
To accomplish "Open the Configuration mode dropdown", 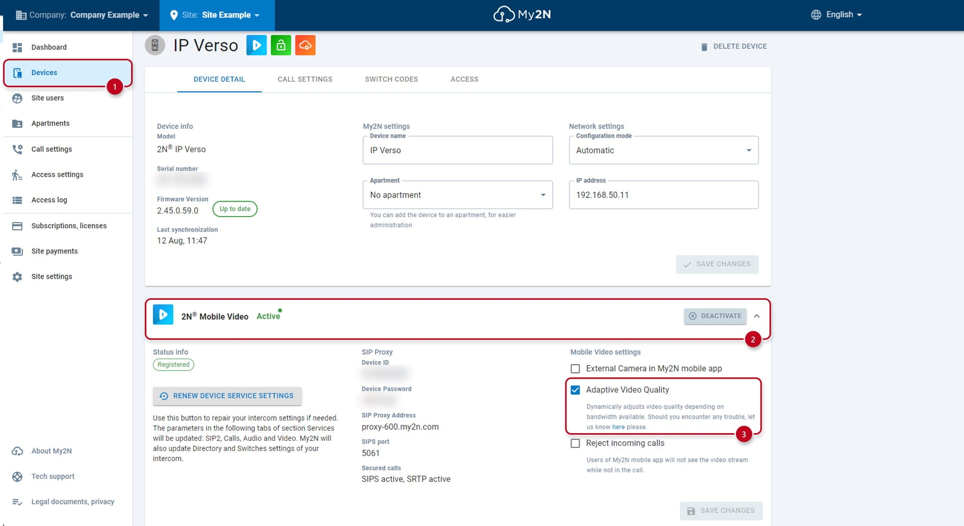I will [663, 150].
